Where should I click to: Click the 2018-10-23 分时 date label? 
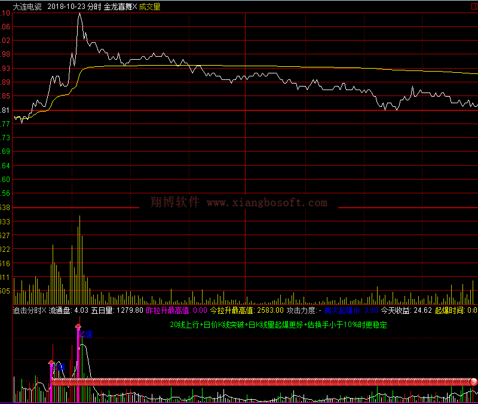[73, 7]
